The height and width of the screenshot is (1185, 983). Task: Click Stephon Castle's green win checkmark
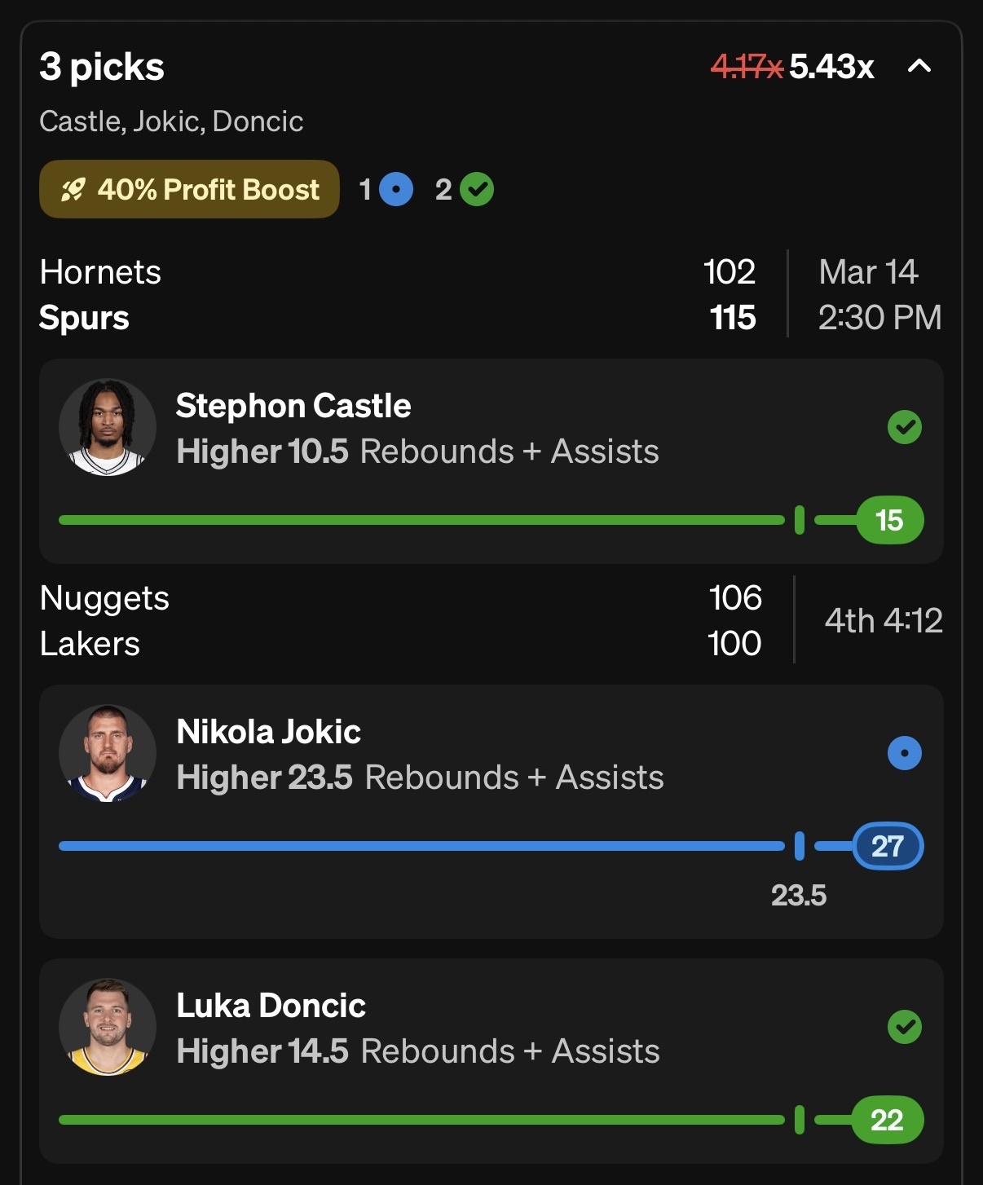[x=904, y=427]
